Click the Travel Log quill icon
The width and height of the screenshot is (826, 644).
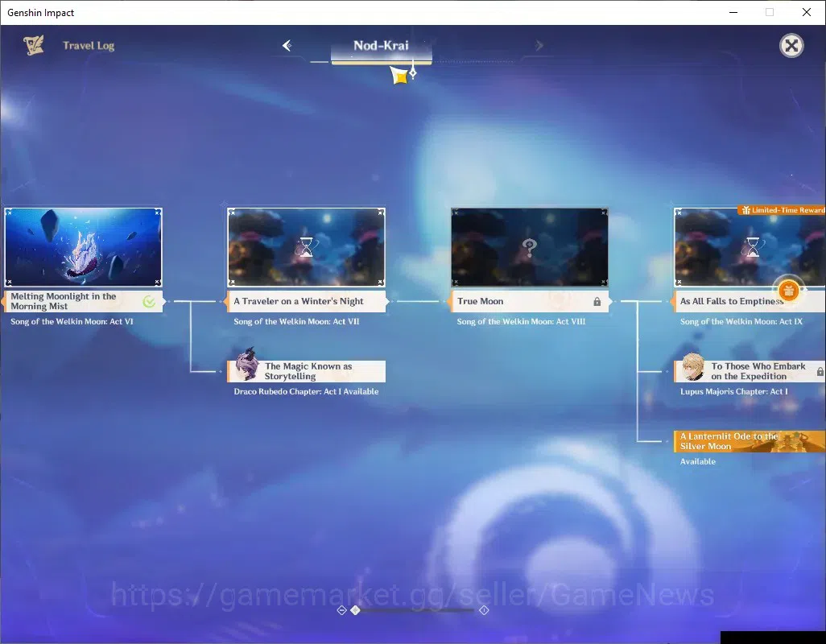[34, 45]
